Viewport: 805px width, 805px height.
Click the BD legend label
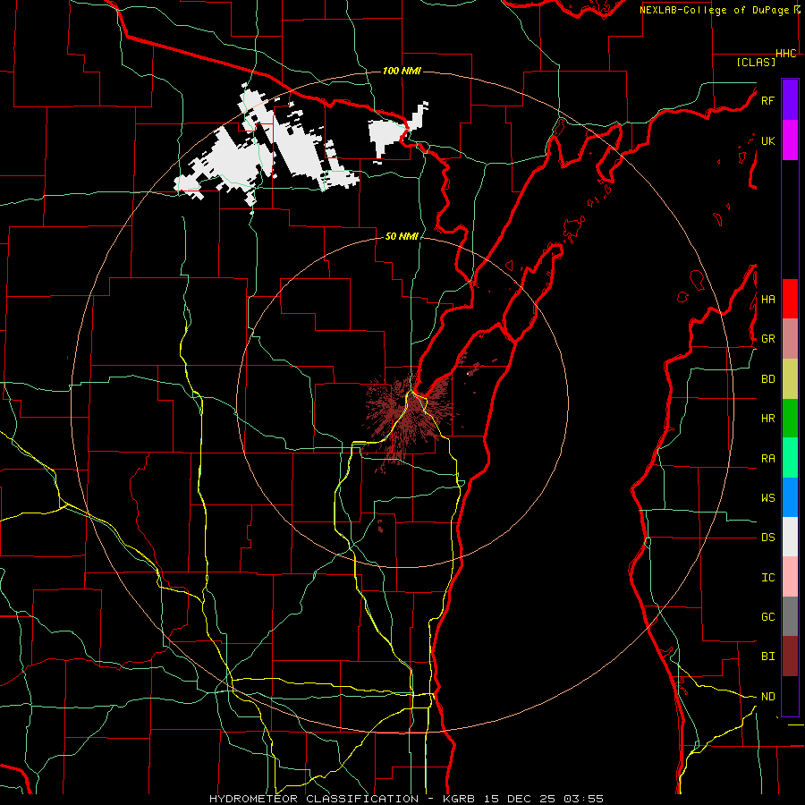[767, 379]
